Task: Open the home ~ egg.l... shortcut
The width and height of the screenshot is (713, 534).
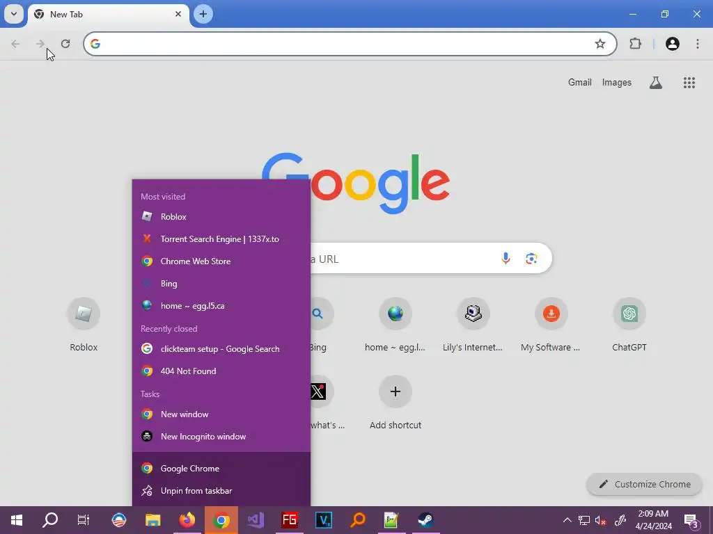Action: pos(395,325)
